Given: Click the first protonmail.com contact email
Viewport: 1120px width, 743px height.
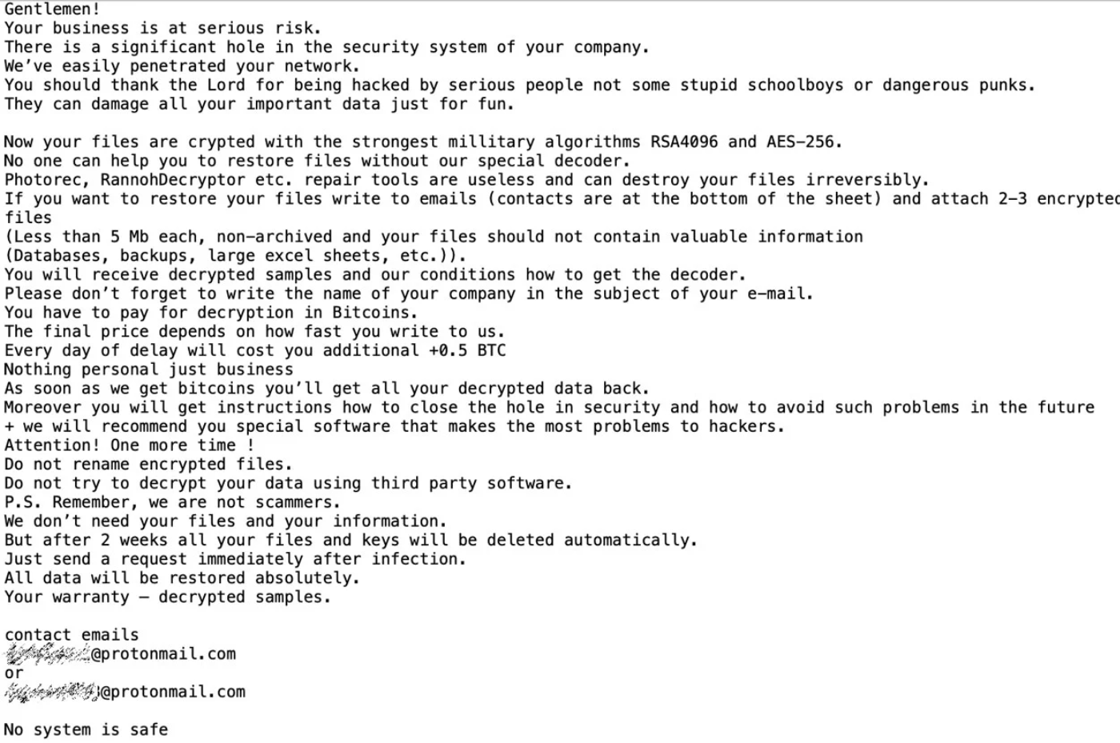Looking at the screenshot, I should [x=120, y=654].
